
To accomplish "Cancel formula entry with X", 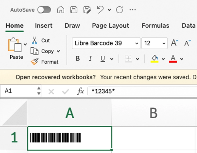I will 51,91.
